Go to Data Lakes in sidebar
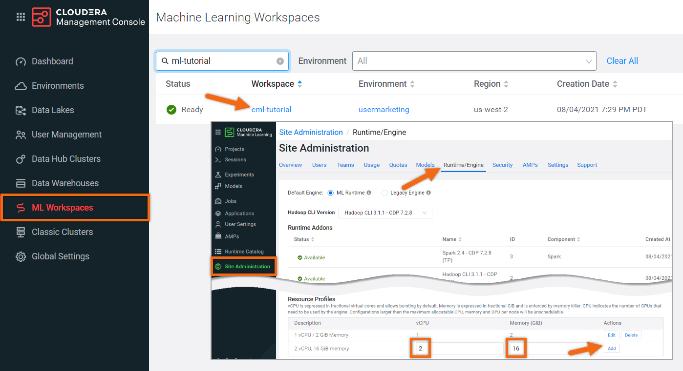The width and height of the screenshot is (683, 371). 53,110
